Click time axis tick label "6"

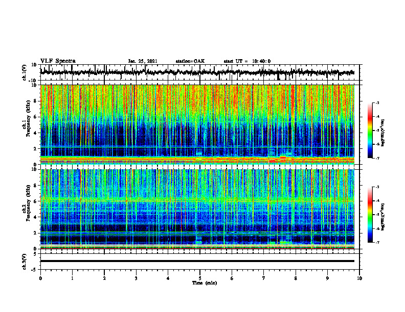coord(232,278)
